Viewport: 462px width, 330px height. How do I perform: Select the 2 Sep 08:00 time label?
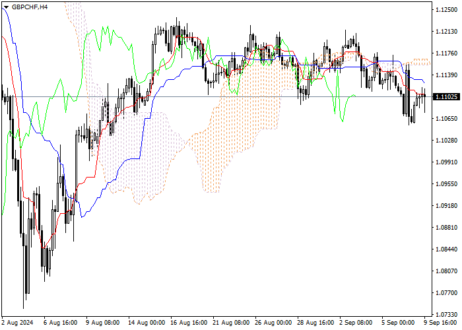(x=356, y=323)
